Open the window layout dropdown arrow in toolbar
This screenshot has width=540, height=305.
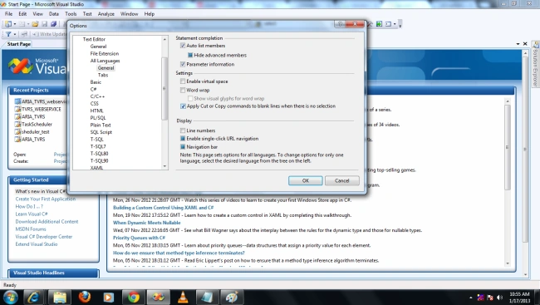395,24
